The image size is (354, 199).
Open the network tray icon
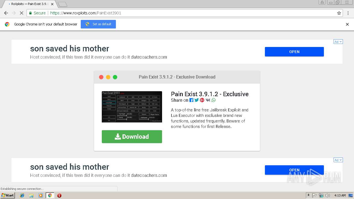(321, 195)
